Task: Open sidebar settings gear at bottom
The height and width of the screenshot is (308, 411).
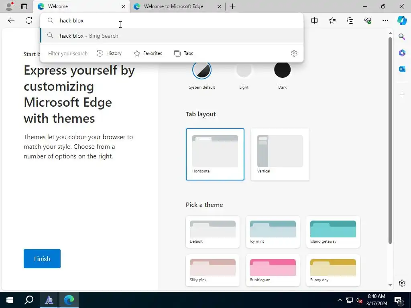Action: click(x=402, y=283)
